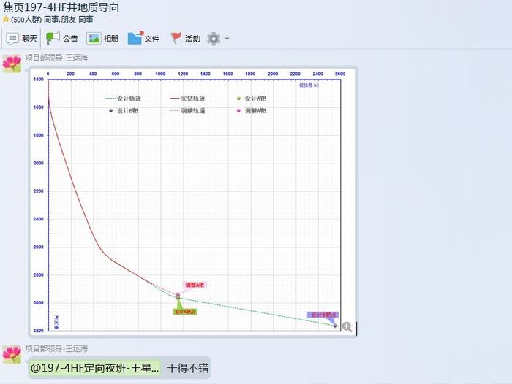
Task: Click the group settings gear icon
Action: (213, 39)
